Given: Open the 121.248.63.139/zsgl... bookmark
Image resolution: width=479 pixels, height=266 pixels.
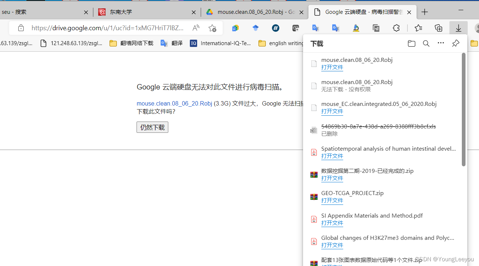Looking at the screenshot, I should pos(72,43).
